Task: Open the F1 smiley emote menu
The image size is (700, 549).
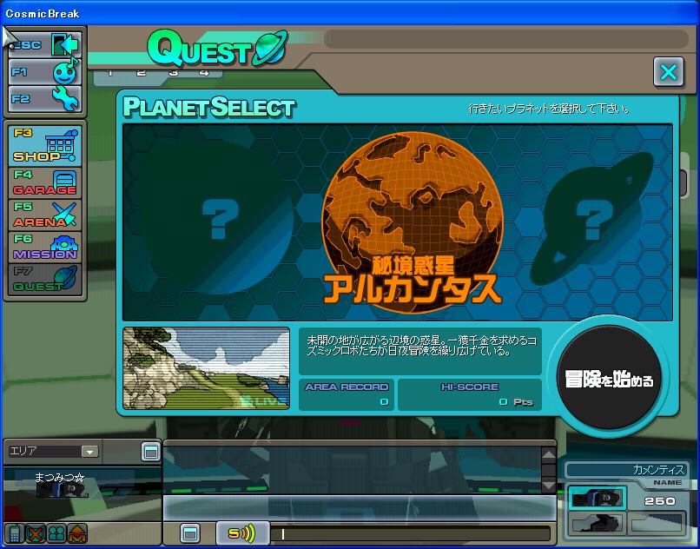Action: coord(44,72)
